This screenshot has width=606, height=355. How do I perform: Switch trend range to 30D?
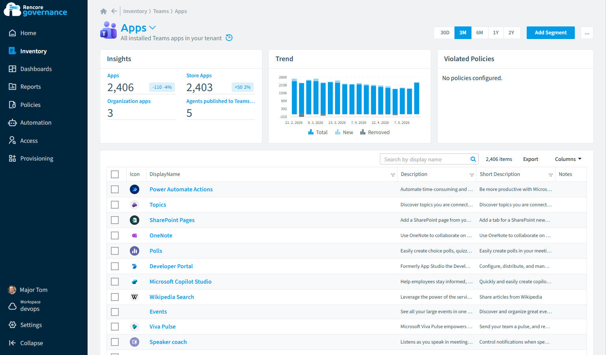tap(445, 33)
